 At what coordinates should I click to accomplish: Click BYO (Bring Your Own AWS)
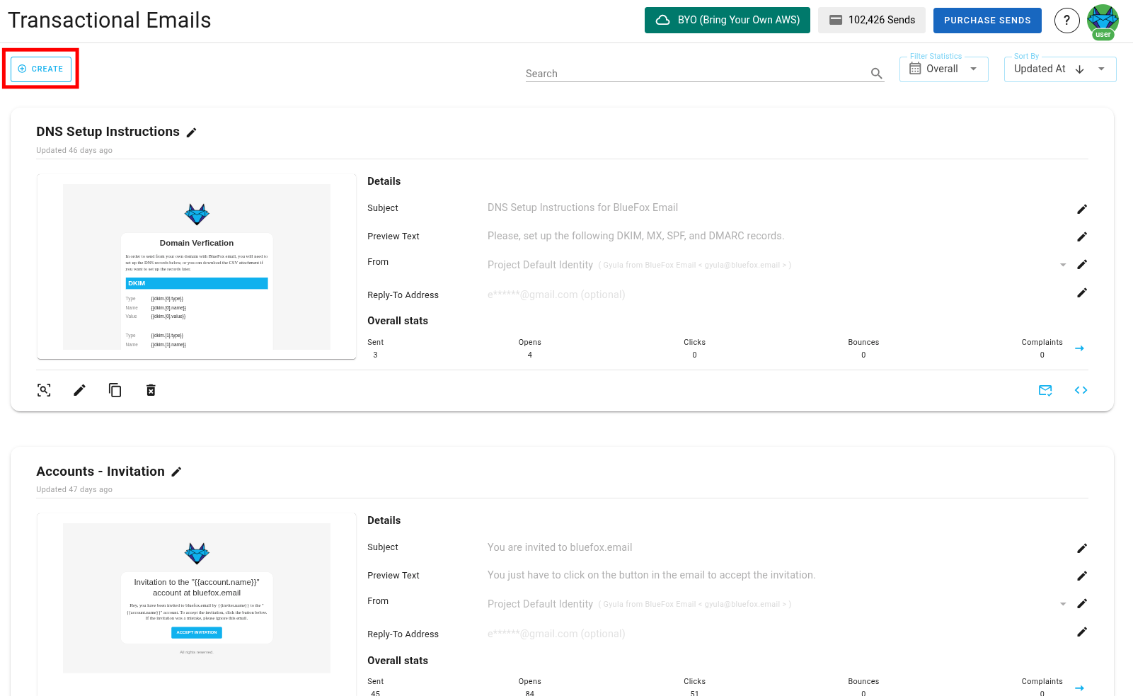pos(727,20)
